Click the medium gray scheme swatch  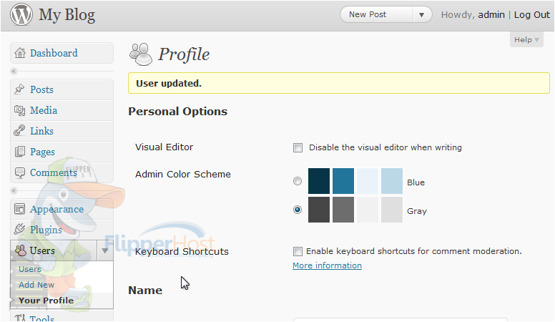[343, 210]
